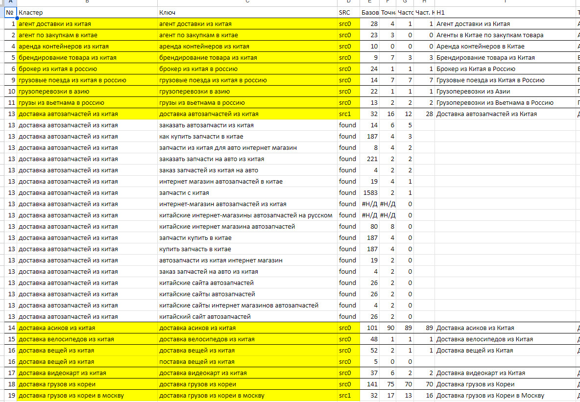Select H1 cell 'Брендирование товара из Китая'
This screenshot has height=402, width=580.
[x=505, y=58]
